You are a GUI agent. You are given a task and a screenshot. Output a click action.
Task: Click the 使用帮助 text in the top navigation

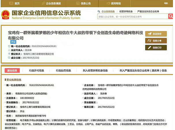116,3
